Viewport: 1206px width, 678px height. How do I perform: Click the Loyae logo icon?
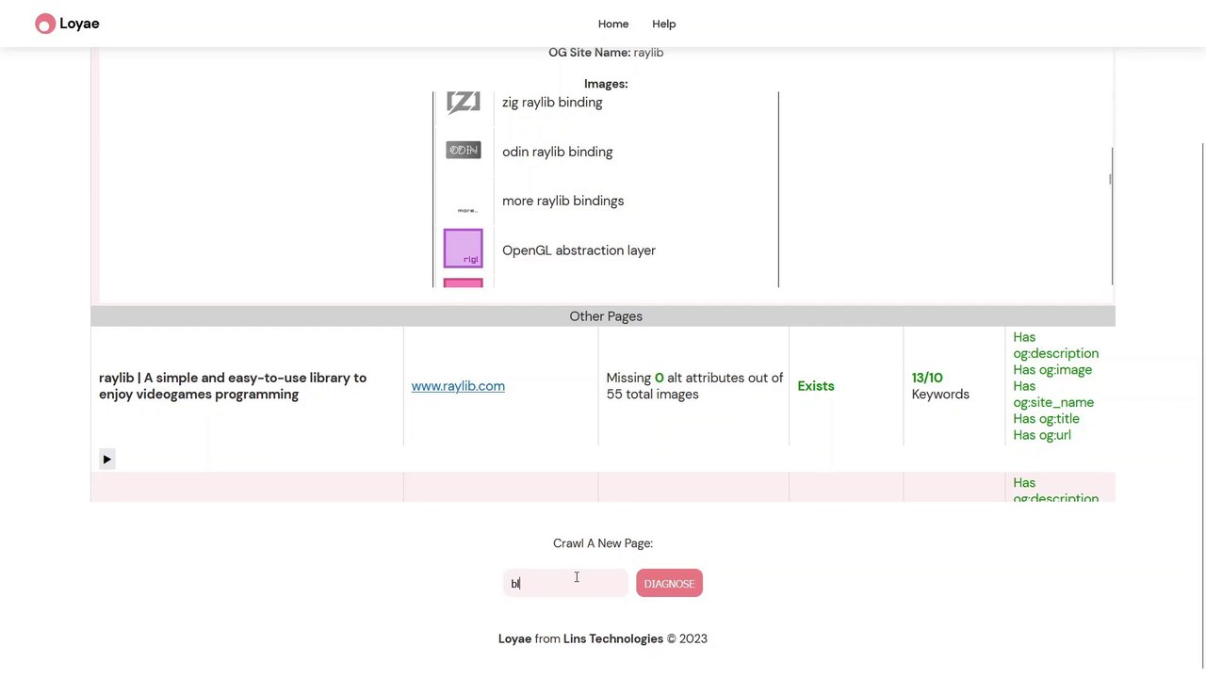45,24
